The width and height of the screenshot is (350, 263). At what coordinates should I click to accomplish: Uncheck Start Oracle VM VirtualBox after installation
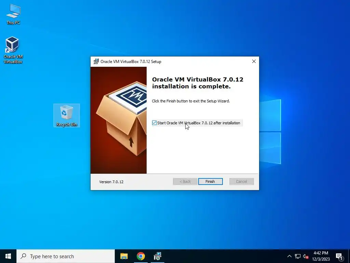pyautogui.click(x=154, y=123)
